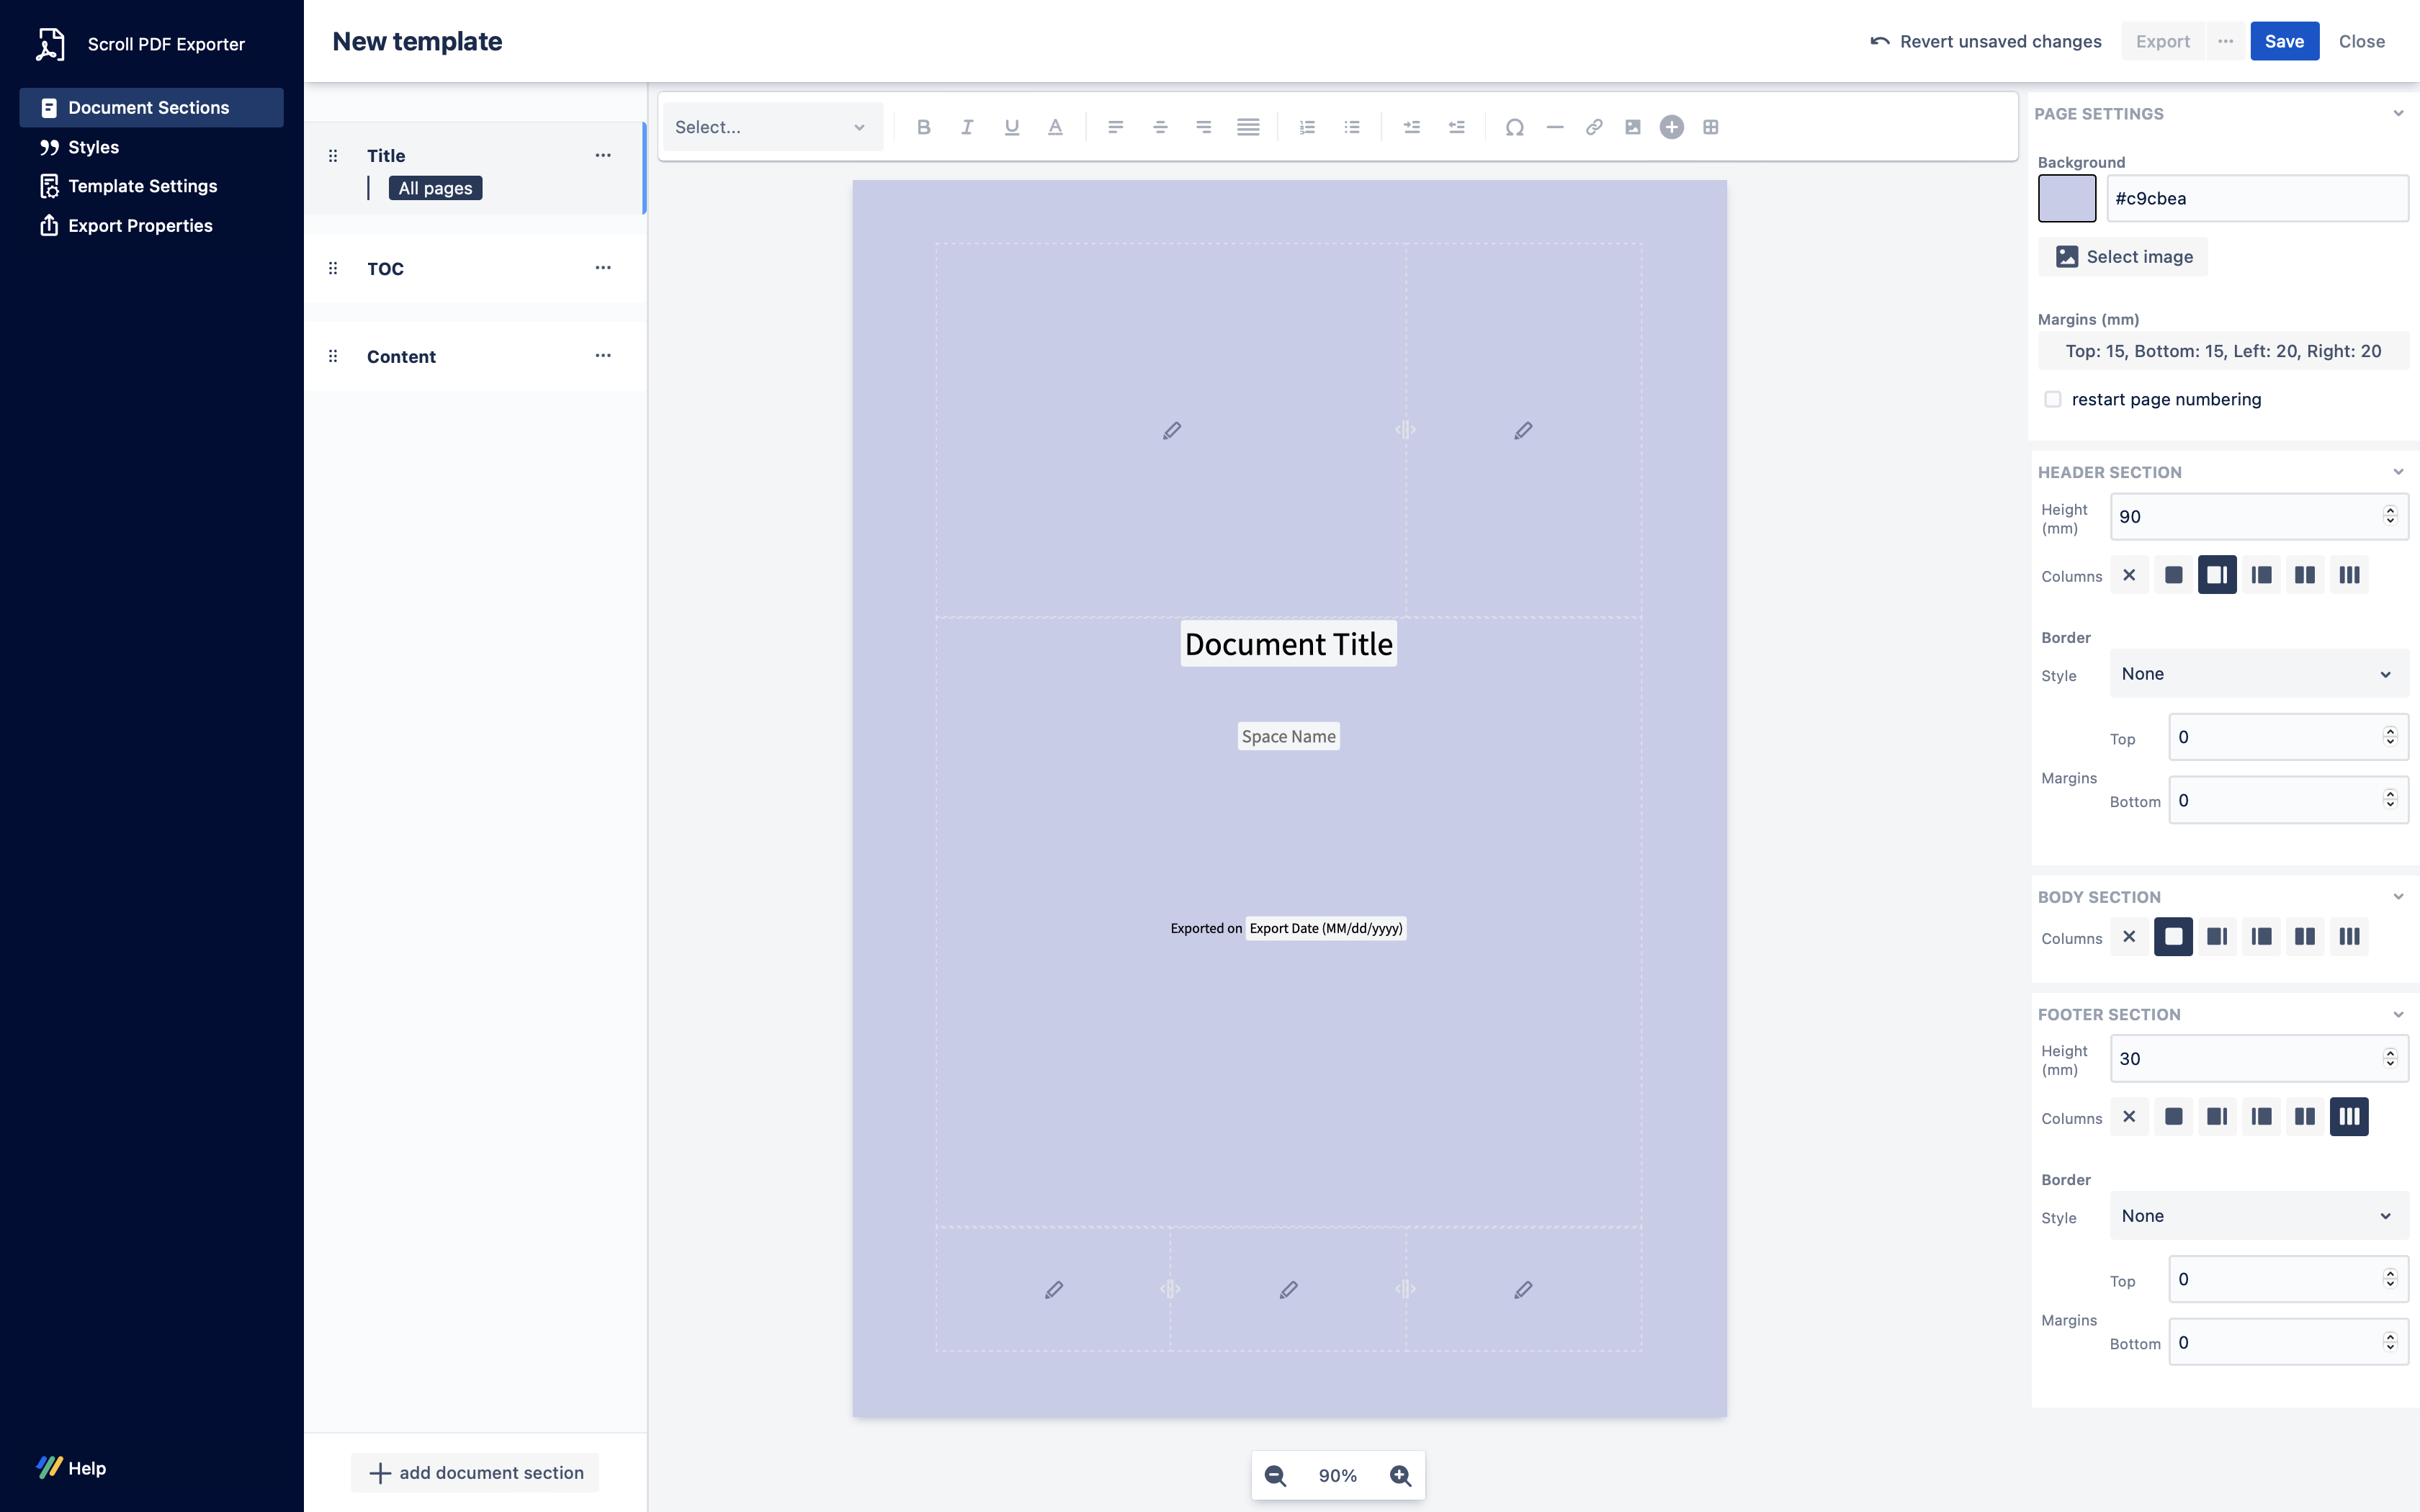This screenshot has height=1512, width=2420.
Task: Click the Save button
Action: pos(2284,41)
